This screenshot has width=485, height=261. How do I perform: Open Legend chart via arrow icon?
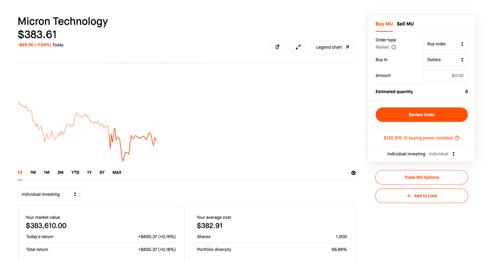pos(347,47)
